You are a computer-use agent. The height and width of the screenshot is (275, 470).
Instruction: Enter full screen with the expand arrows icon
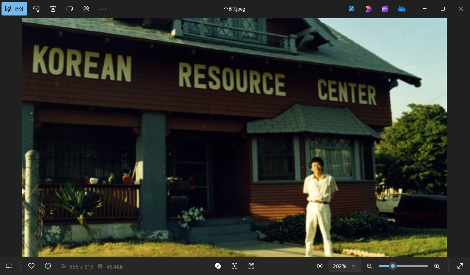(460, 266)
